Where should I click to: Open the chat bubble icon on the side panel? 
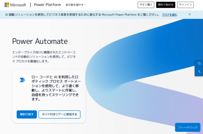point(199,63)
